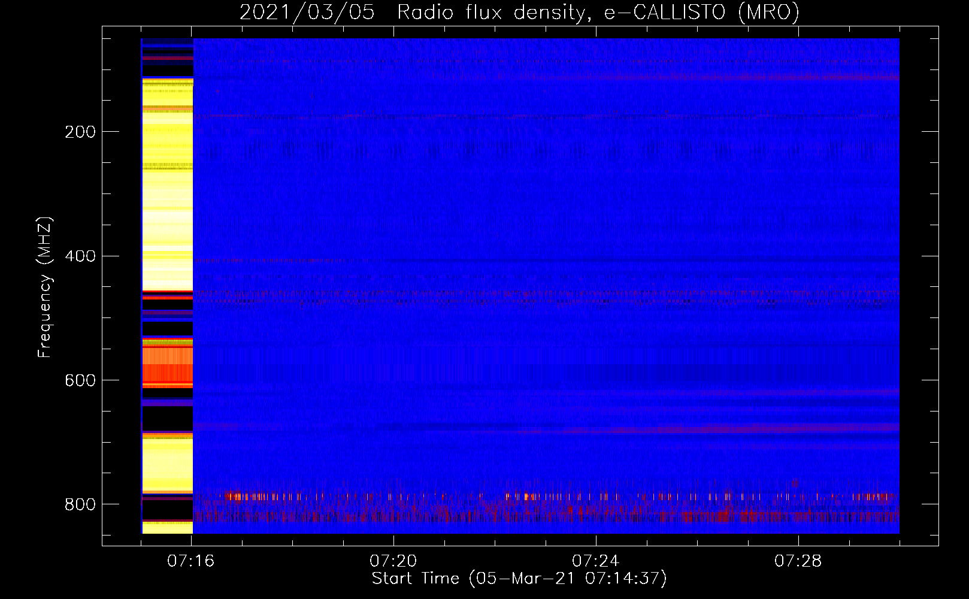Select the 'Frequency (MHZ)' y-axis label
This screenshot has height=599, width=969.
(x=45, y=287)
